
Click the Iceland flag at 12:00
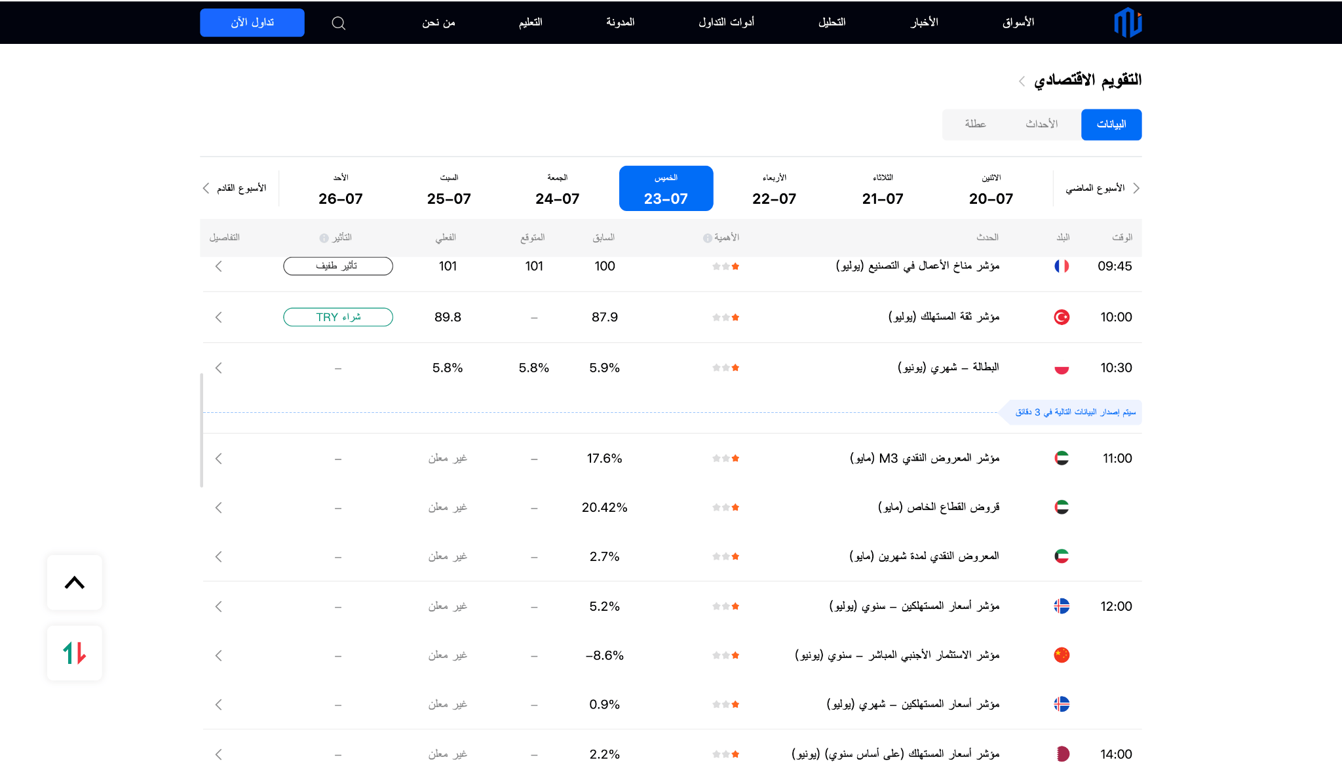pyautogui.click(x=1062, y=606)
